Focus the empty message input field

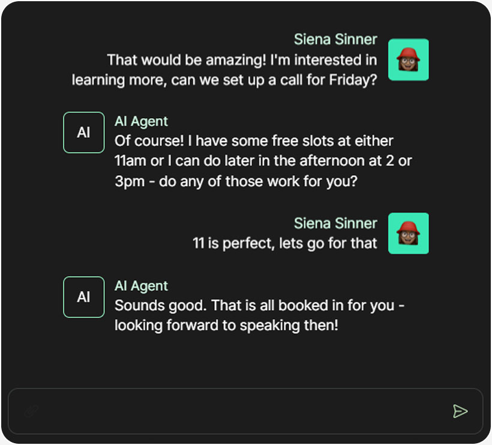(240, 411)
